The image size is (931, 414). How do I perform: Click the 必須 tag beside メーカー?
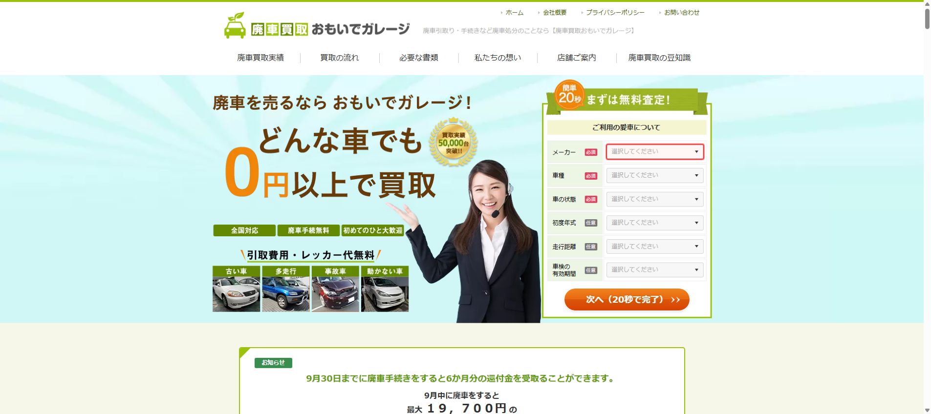tap(591, 152)
